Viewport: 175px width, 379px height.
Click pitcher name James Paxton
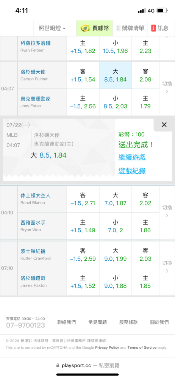click(x=33, y=285)
